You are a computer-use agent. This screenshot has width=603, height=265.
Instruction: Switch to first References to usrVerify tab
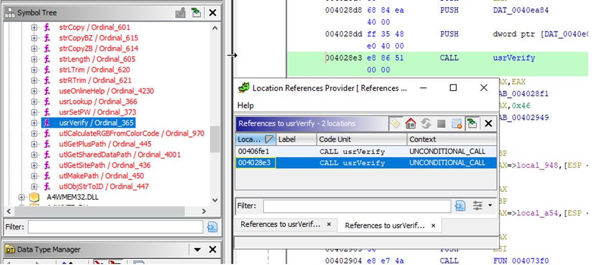(280, 224)
